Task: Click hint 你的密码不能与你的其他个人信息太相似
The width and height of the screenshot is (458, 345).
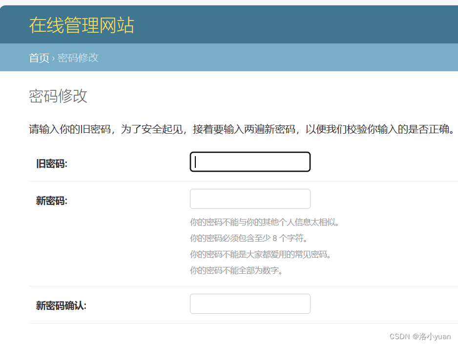Action: pyautogui.click(x=265, y=222)
